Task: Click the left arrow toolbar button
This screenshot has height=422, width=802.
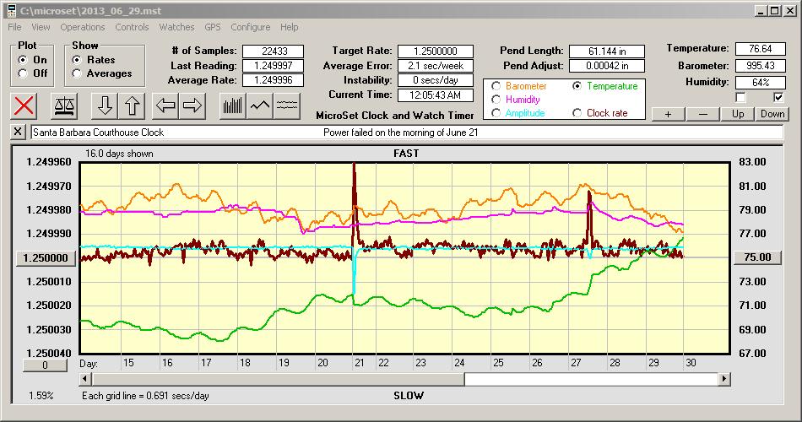Action: [165, 105]
